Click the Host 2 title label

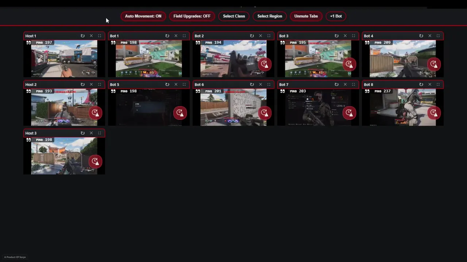31,85
